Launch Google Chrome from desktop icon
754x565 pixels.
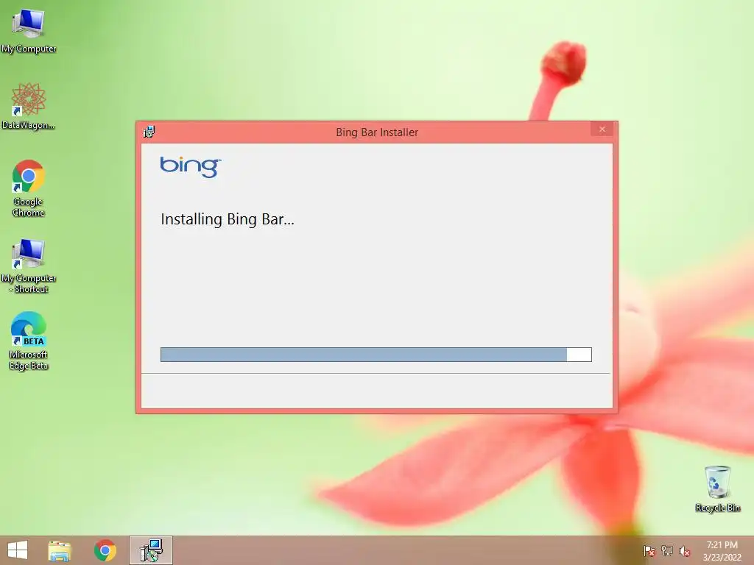(x=29, y=188)
